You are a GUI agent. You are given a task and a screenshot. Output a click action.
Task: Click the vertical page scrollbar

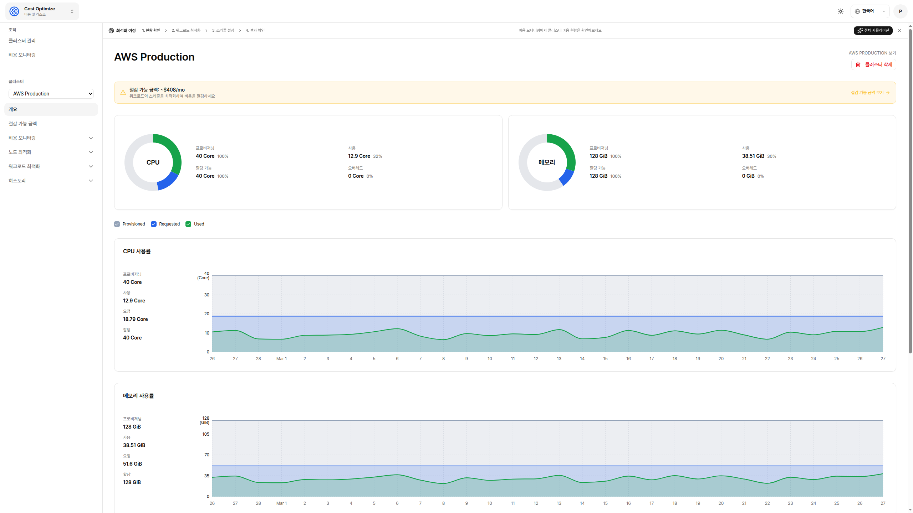pos(910,191)
